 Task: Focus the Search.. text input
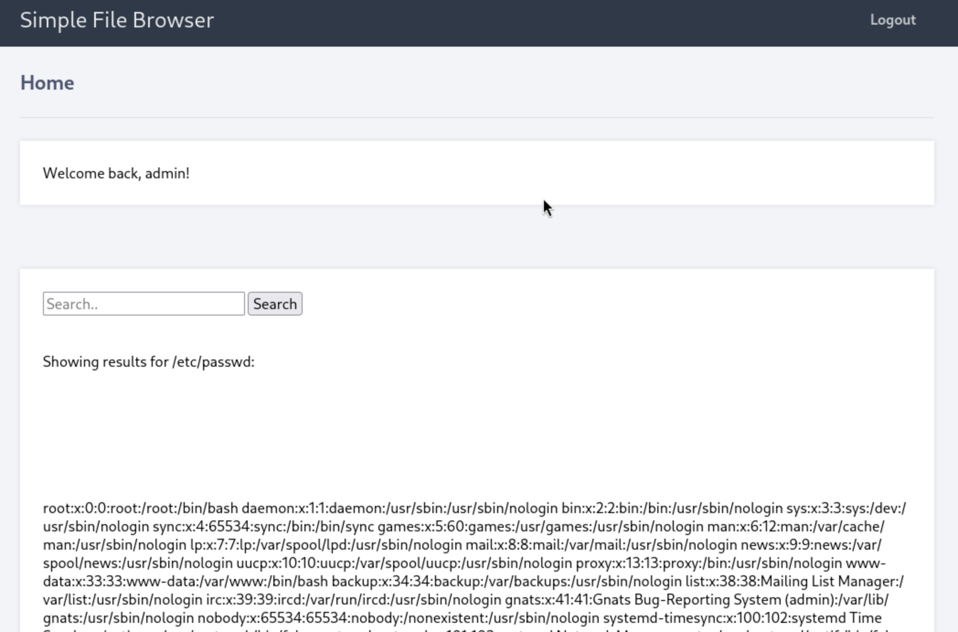click(x=144, y=304)
